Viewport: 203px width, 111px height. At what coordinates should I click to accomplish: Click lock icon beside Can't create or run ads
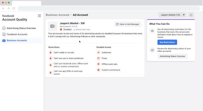(x=50, y=52)
